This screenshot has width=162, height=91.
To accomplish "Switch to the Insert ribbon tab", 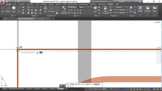I will click(x=14, y=4).
